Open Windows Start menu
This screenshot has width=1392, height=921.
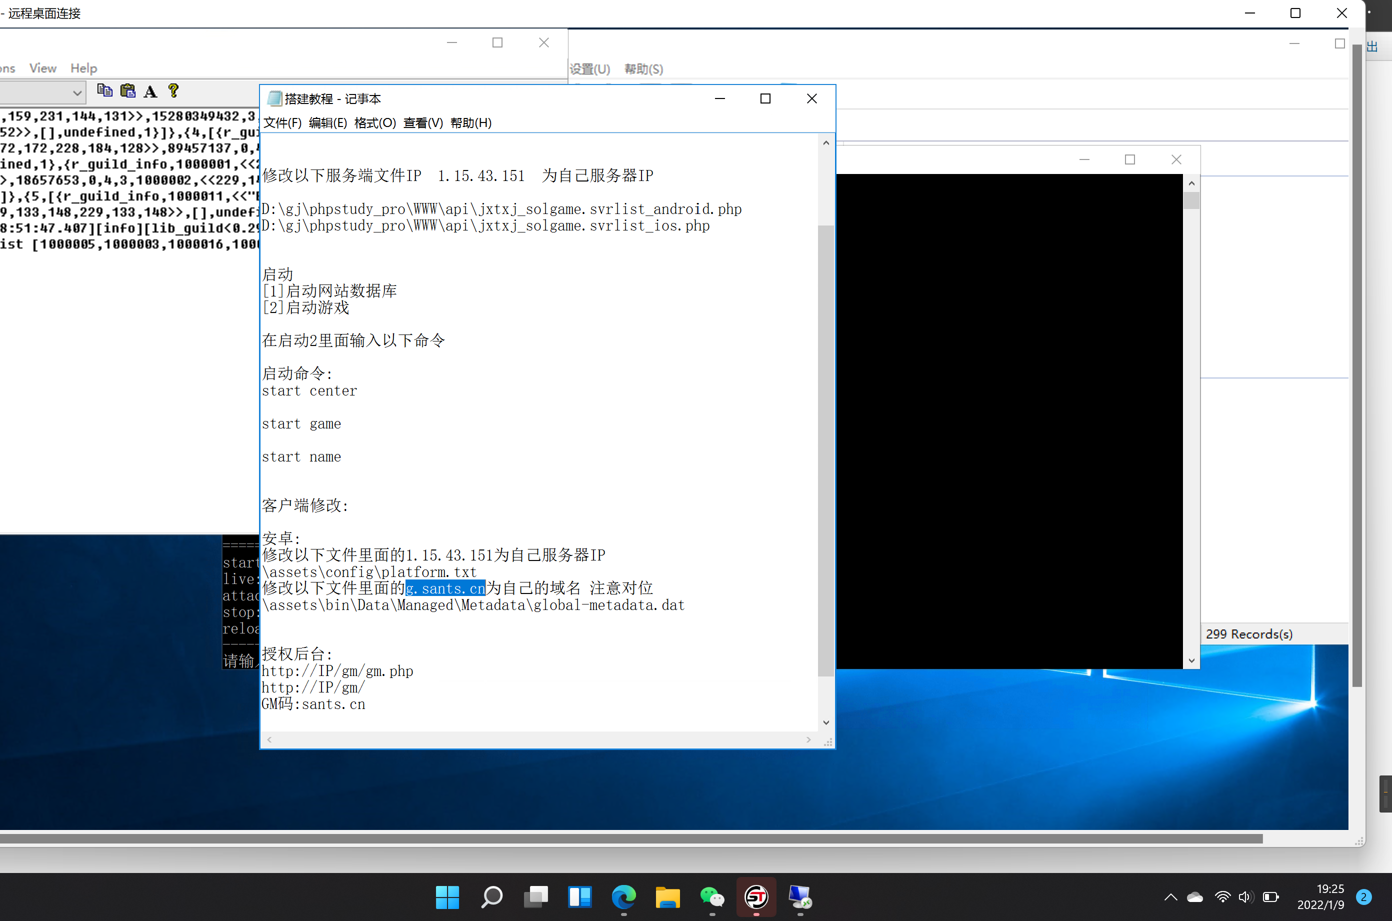point(447,897)
